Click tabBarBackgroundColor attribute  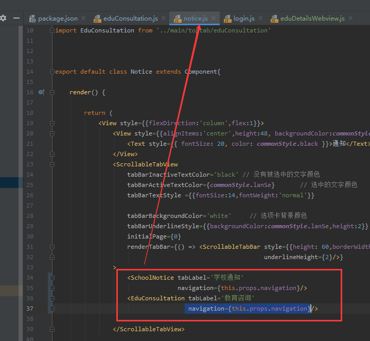coord(165,216)
